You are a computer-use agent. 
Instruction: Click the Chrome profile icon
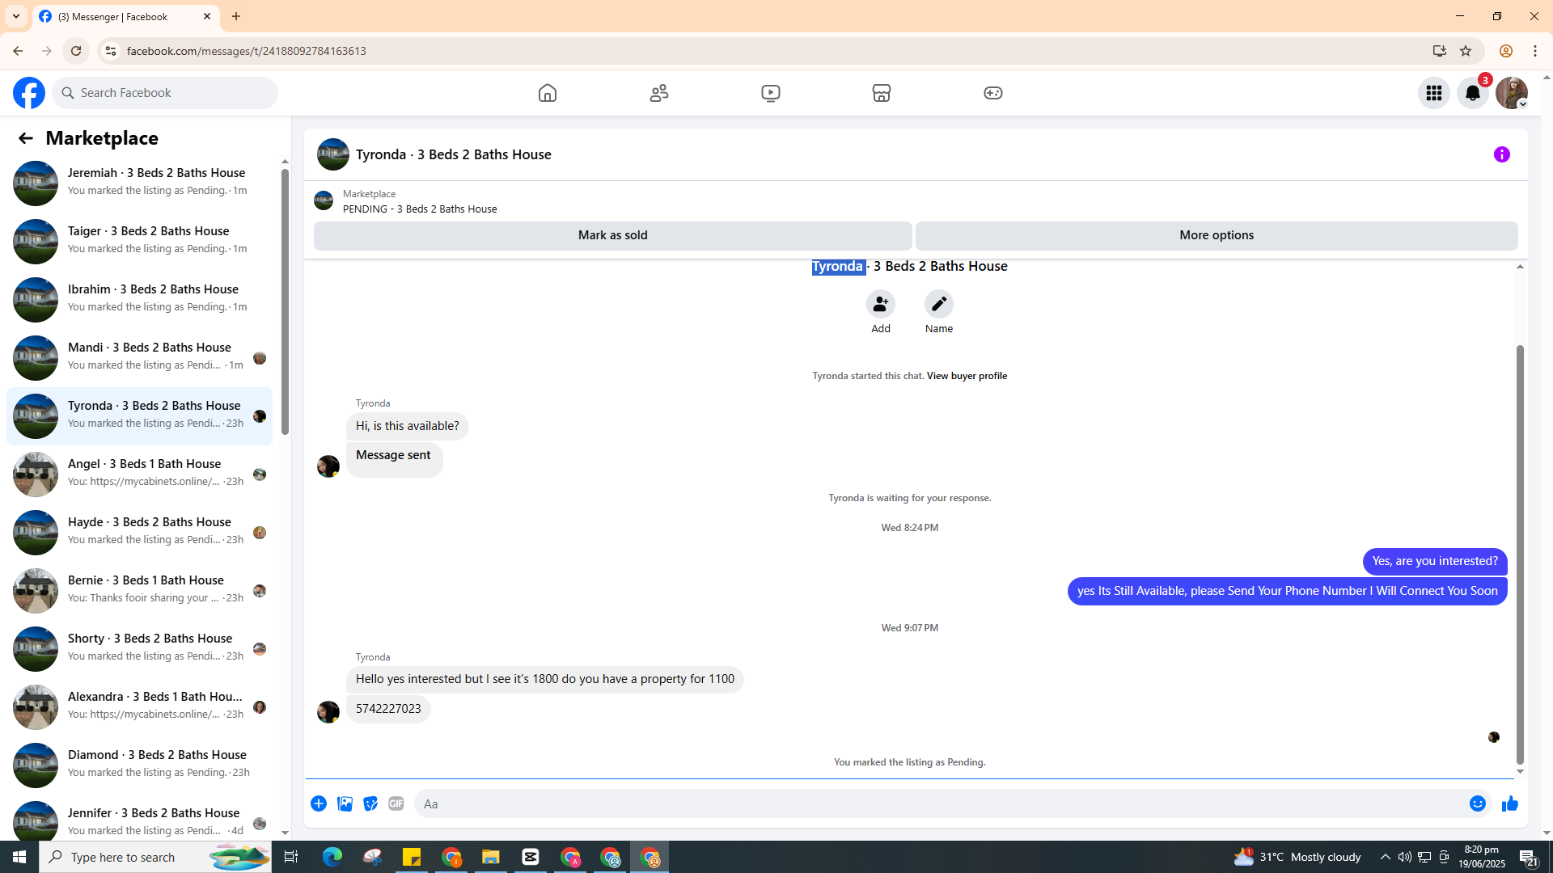[1506, 51]
